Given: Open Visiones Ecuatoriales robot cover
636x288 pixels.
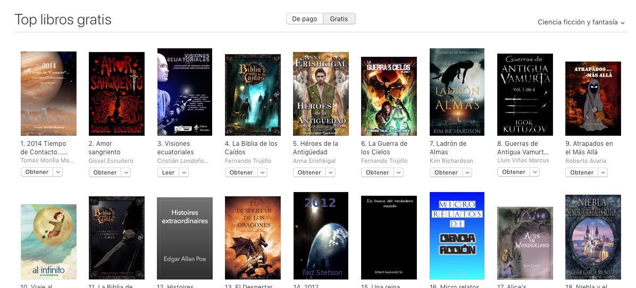Looking at the screenshot, I should tap(185, 92).
